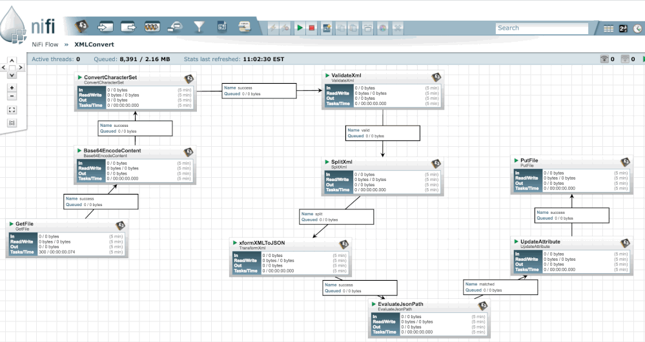Select the EvaluateJsonPath processor
Viewport: 645px width, 342px height.
(x=429, y=318)
